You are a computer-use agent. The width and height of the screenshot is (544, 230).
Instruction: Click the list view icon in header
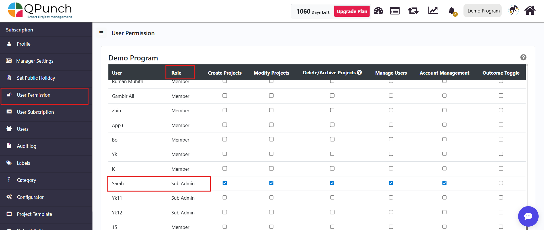(395, 11)
